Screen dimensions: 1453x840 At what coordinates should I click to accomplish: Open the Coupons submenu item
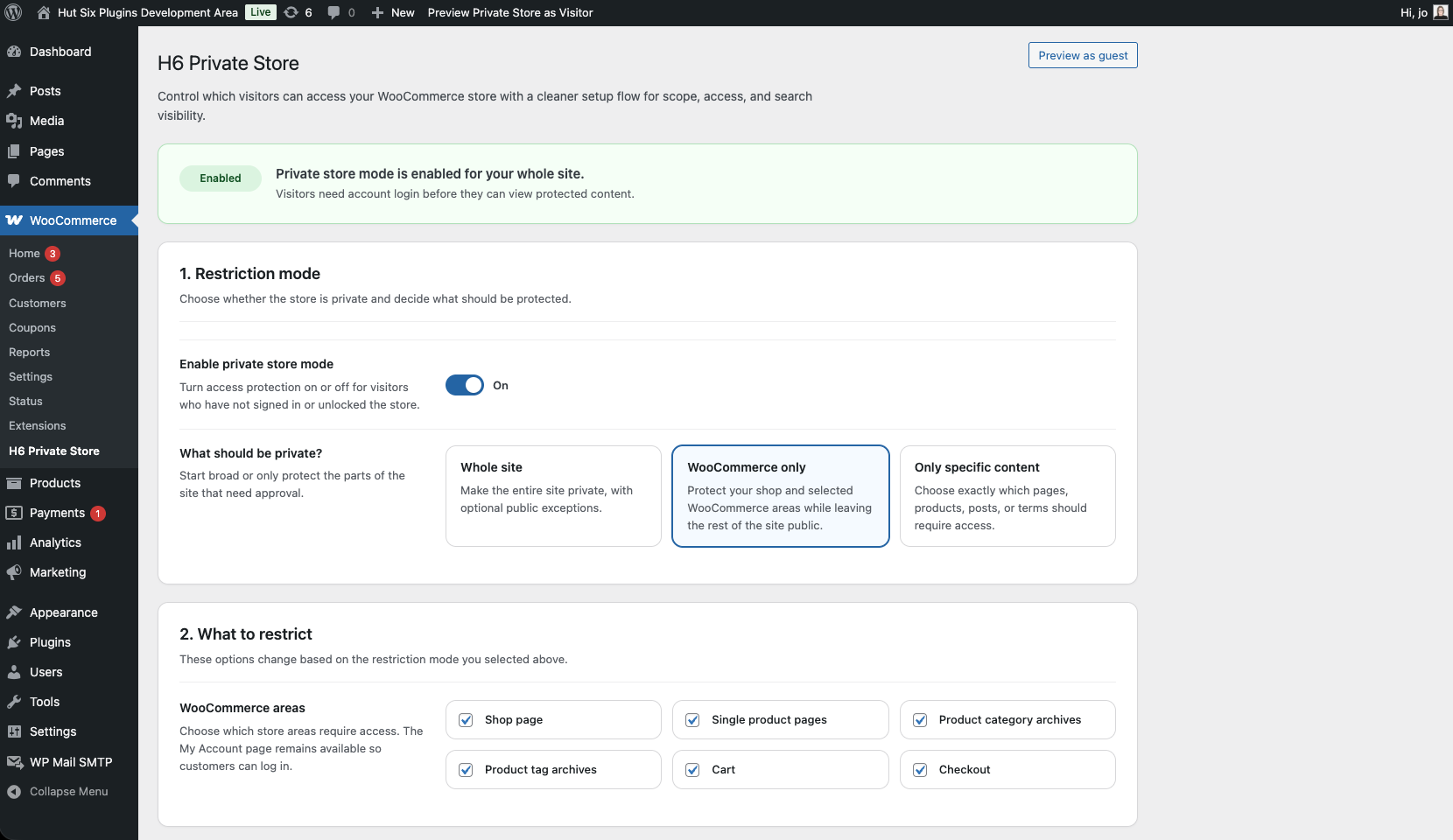click(32, 328)
